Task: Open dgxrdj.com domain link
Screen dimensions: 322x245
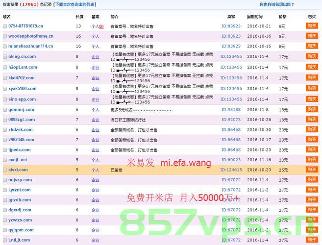Action: click(x=20, y=210)
